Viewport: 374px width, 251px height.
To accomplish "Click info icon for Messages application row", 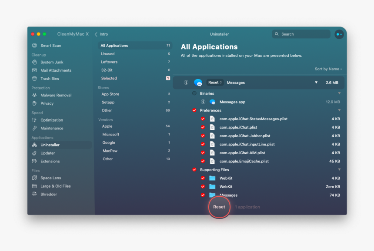I will coord(186,83).
